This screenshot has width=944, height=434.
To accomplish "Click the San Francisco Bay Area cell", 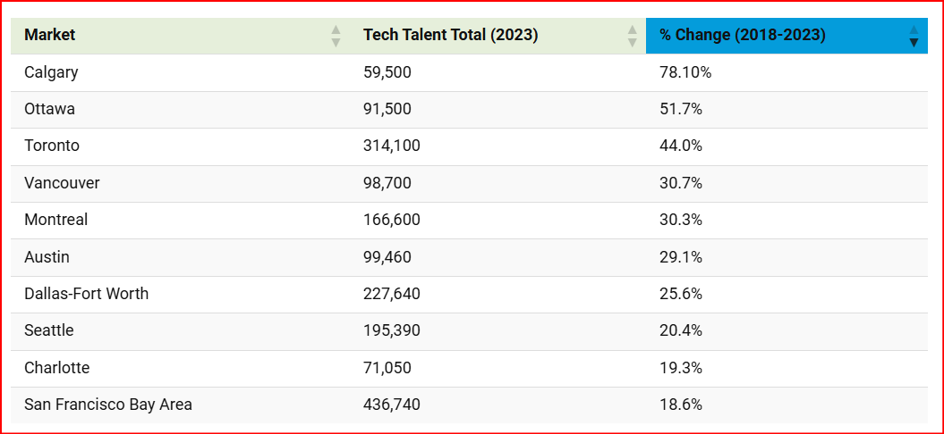I will coord(108,405).
